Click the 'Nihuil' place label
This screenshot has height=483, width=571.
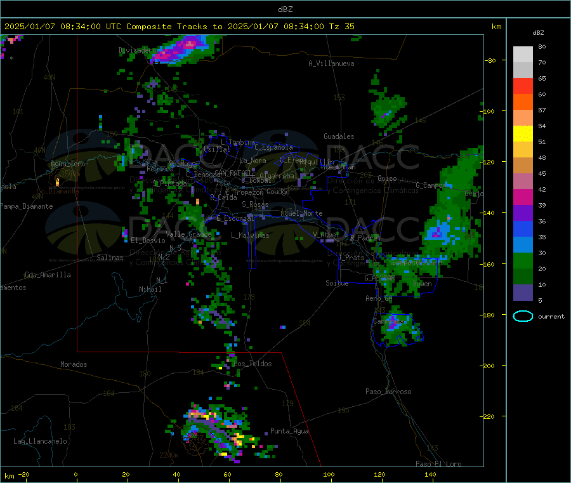150,289
